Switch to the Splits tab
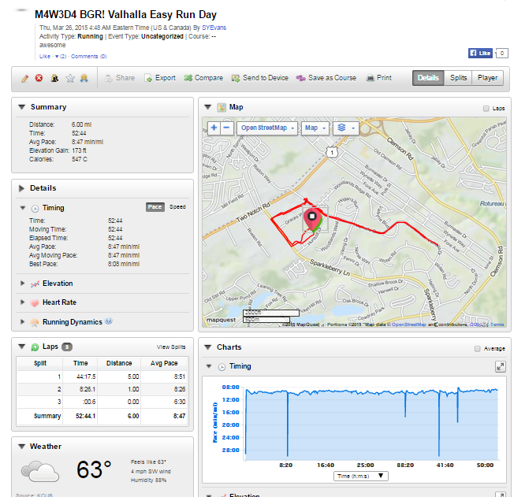 (458, 78)
